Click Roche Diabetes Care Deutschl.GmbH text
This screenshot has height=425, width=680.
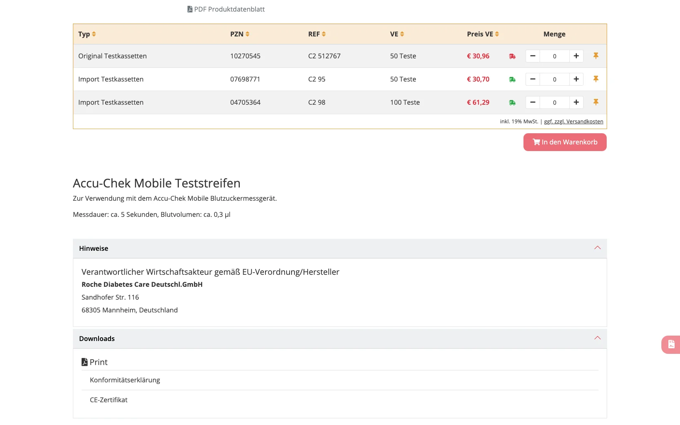pyautogui.click(x=142, y=284)
